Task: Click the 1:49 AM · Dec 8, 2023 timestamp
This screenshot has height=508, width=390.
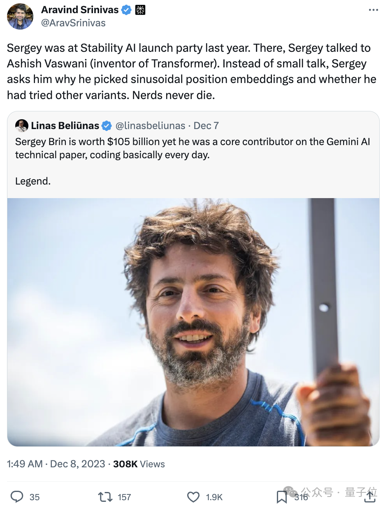Action: click(x=56, y=464)
